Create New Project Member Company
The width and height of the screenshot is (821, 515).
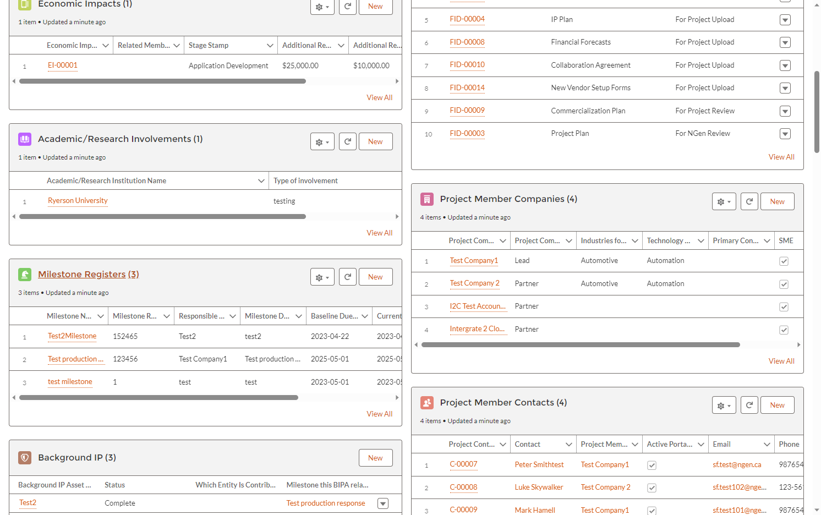click(x=777, y=201)
